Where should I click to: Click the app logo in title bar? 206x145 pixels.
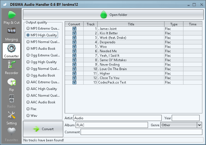click(x=5, y=4)
